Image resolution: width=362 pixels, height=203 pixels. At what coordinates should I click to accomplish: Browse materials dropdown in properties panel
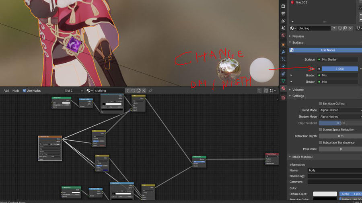293,29
